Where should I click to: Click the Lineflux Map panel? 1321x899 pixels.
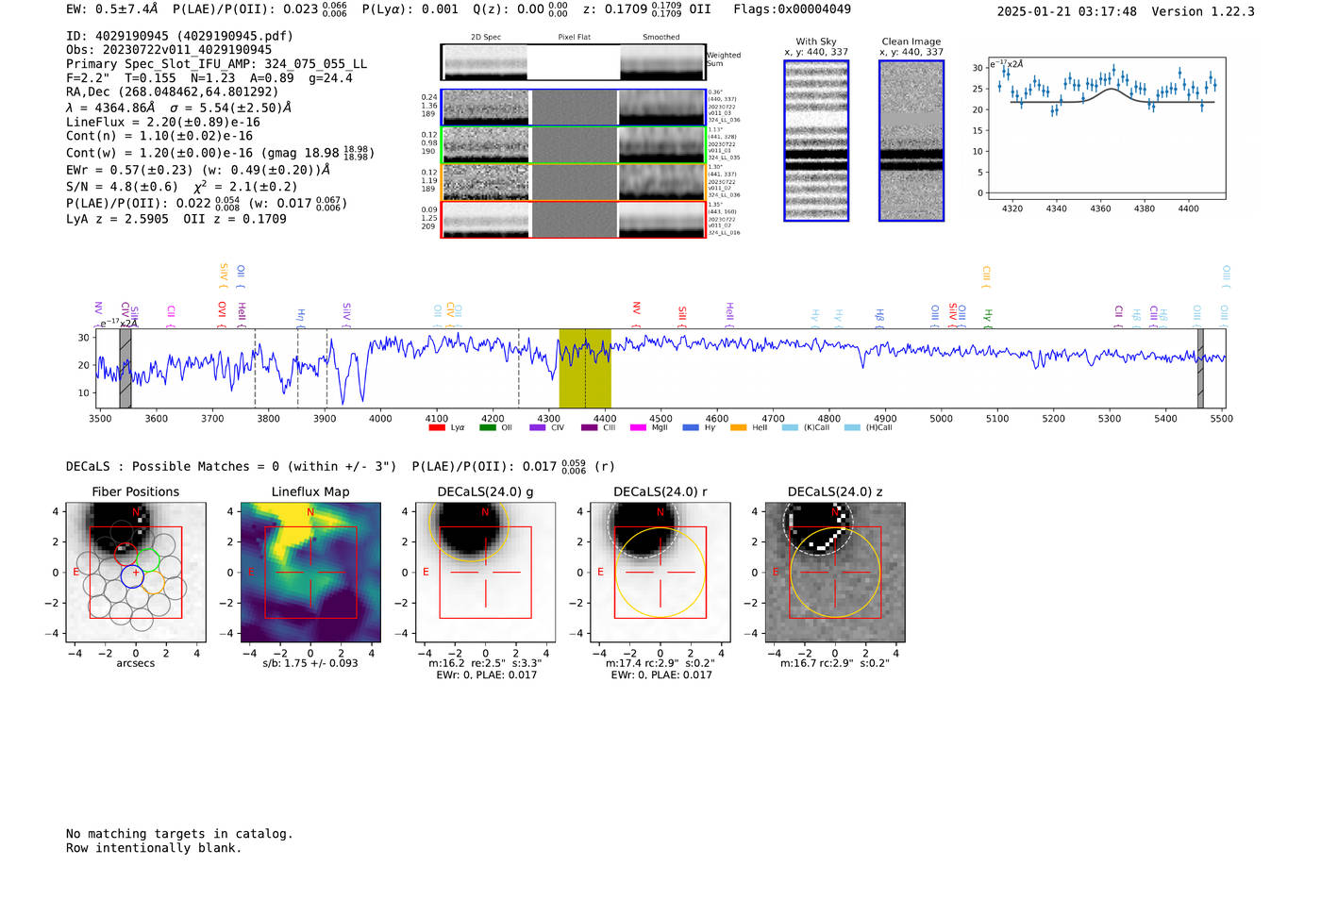310,573
